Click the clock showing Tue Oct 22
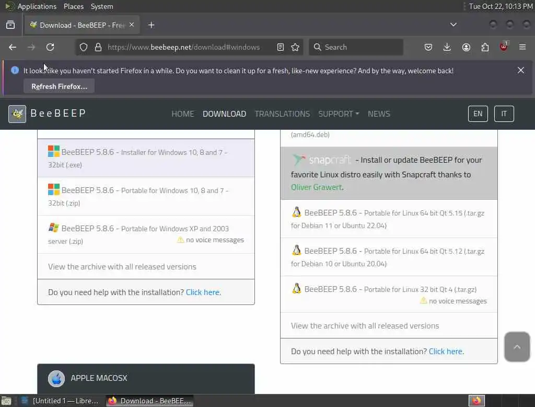535x407 pixels. click(501, 6)
